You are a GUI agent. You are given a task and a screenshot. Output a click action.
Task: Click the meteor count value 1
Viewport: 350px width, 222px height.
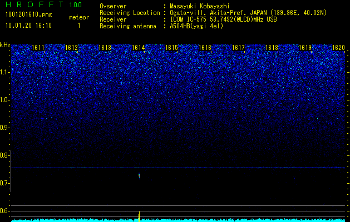point(79,26)
